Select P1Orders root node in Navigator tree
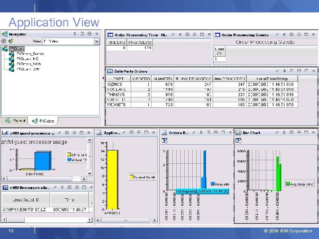Image resolution: width=319 pixels, height=239 pixels. tap(17, 49)
